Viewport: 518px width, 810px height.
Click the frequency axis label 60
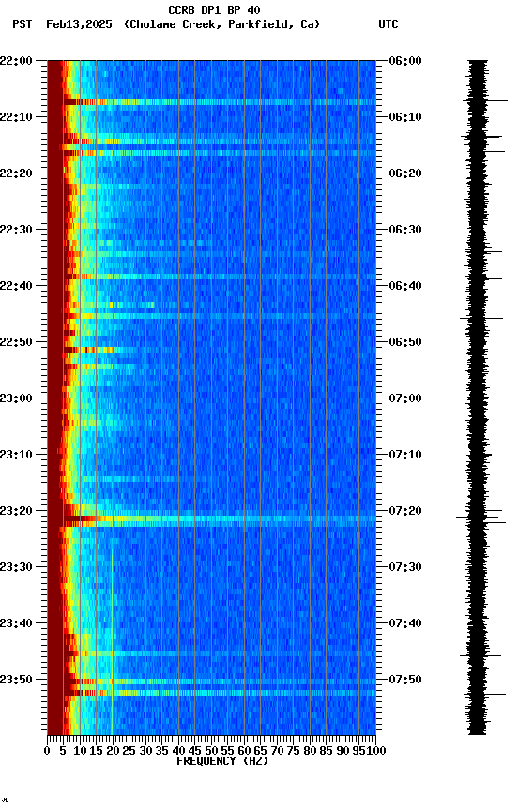tap(244, 751)
